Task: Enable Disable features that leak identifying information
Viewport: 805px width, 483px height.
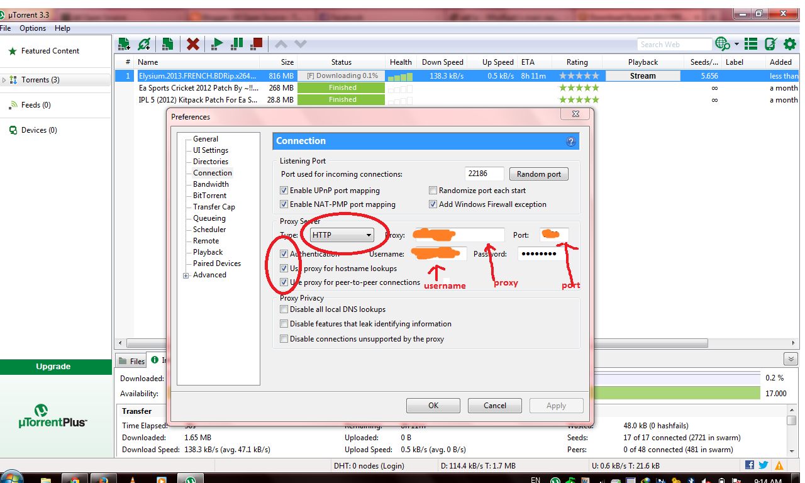Action: (284, 324)
